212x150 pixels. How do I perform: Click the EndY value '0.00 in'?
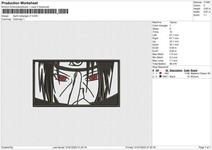click(x=173, y=51)
